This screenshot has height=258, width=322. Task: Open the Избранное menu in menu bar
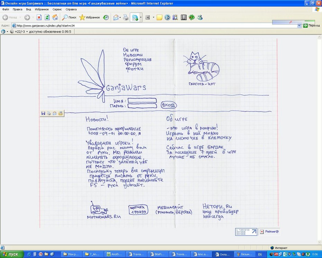coord(42,9)
